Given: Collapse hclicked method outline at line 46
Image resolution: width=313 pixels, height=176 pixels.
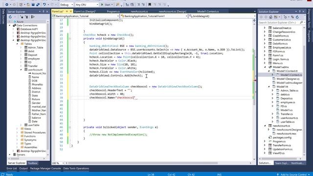Looking at the screenshot, I should (x=70, y=127).
